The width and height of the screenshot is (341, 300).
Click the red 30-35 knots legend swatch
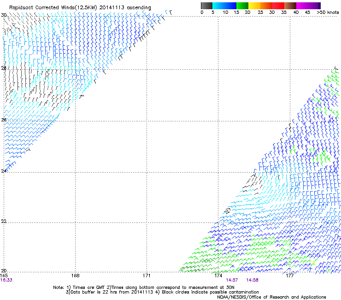[x=278, y=6]
